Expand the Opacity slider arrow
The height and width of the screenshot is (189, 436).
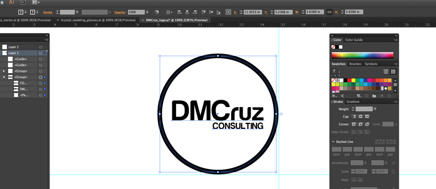click(x=148, y=12)
